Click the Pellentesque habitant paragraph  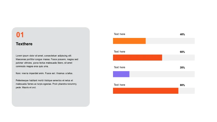click(46, 84)
